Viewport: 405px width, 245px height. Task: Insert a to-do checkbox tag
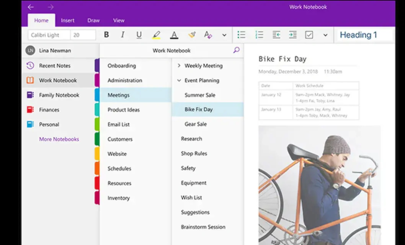point(309,35)
